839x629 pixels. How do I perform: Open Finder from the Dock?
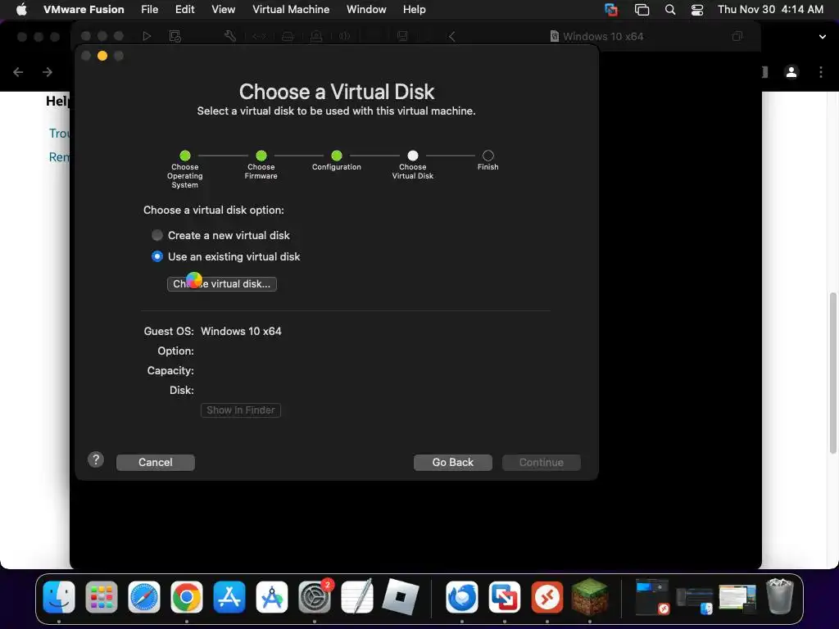(59, 597)
